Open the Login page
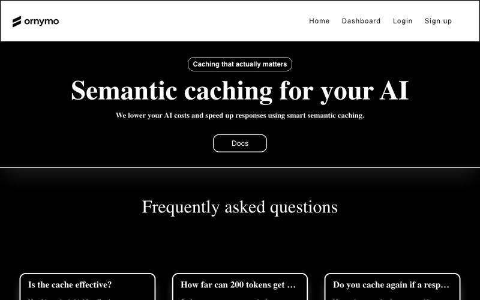The width and height of the screenshot is (480, 300). pos(403,21)
